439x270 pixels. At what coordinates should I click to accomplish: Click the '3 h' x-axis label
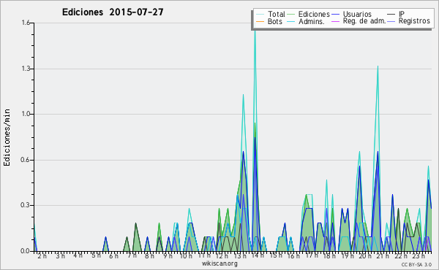60,255
